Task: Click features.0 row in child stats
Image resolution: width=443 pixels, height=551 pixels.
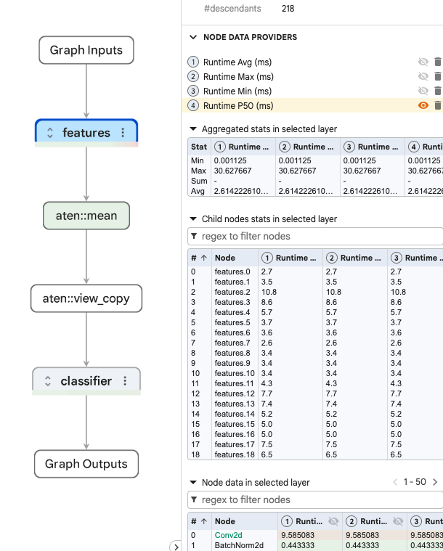Action: (x=315, y=272)
